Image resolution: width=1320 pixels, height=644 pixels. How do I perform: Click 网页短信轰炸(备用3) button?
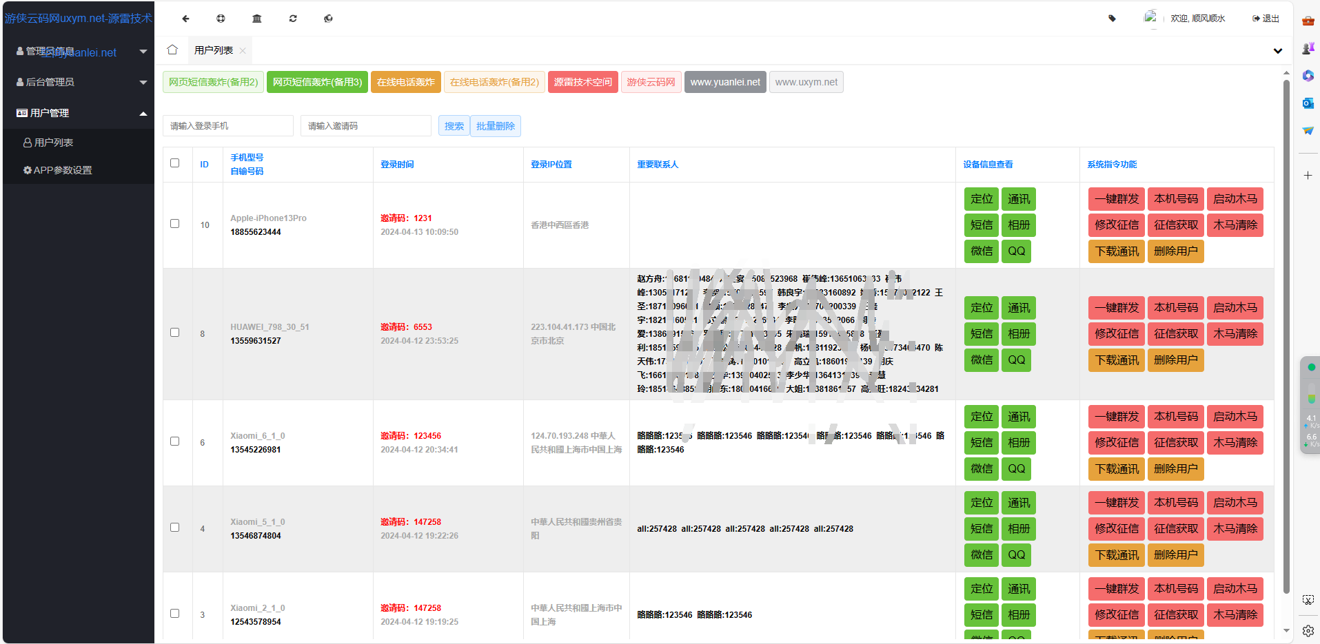[x=317, y=82]
